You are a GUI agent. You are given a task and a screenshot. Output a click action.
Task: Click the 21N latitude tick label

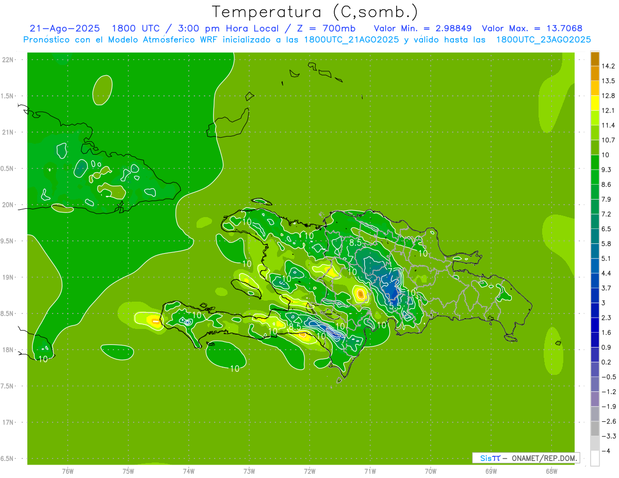click(x=8, y=132)
